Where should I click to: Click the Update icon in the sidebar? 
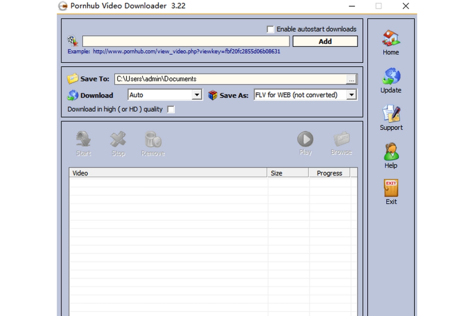390,80
